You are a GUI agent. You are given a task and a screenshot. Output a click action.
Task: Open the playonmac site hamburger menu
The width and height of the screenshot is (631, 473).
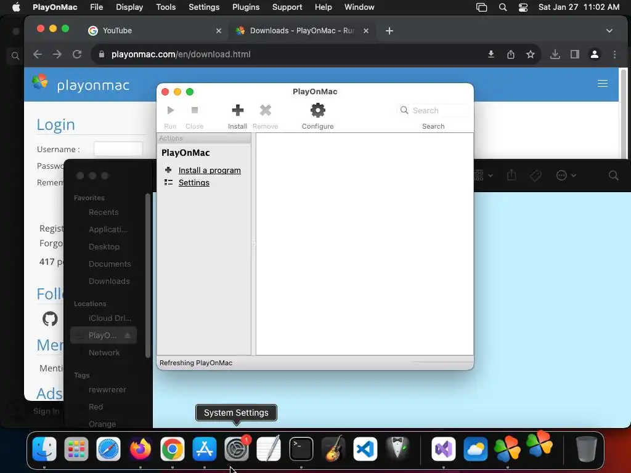click(x=603, y=83)
